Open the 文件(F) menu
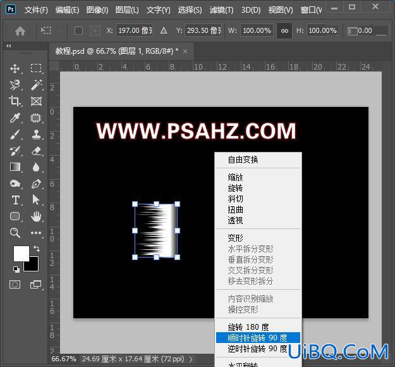 (36, 10)
